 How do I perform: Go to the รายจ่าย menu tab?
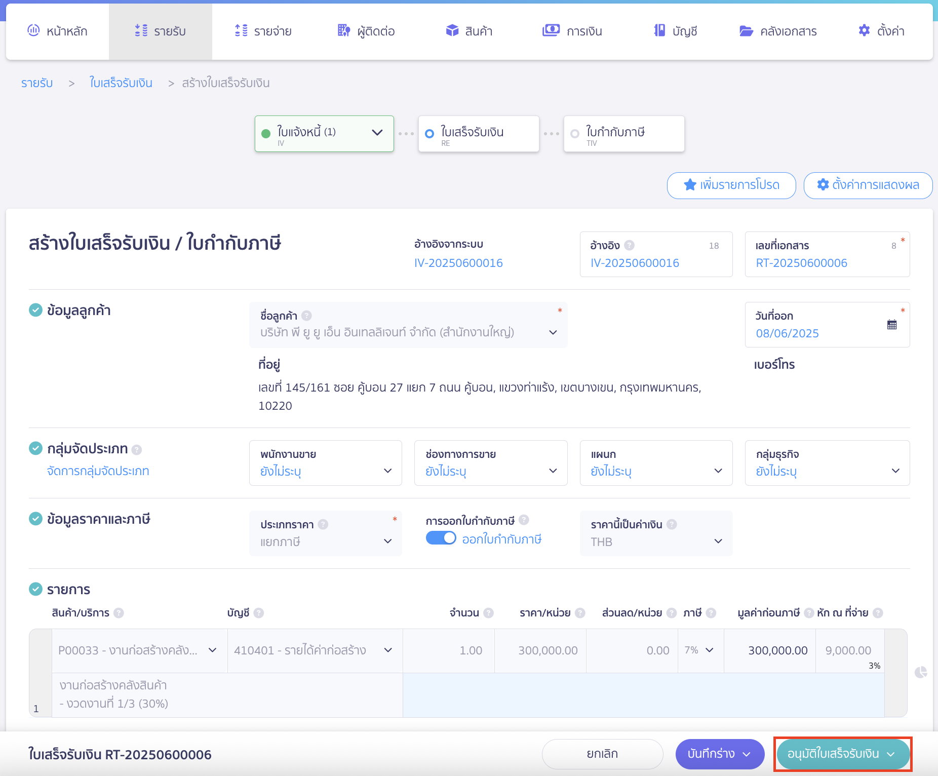click(x=263, y=31)
